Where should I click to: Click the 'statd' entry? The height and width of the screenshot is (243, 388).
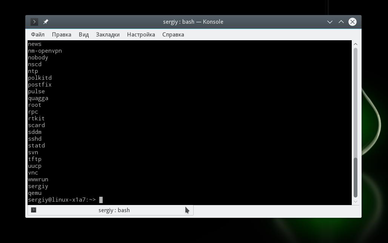(x=36, y=146)
